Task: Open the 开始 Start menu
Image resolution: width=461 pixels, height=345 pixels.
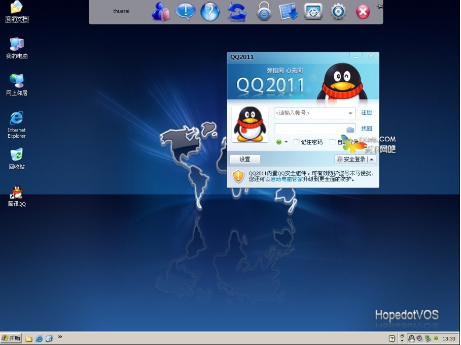Action: point(11,338)
